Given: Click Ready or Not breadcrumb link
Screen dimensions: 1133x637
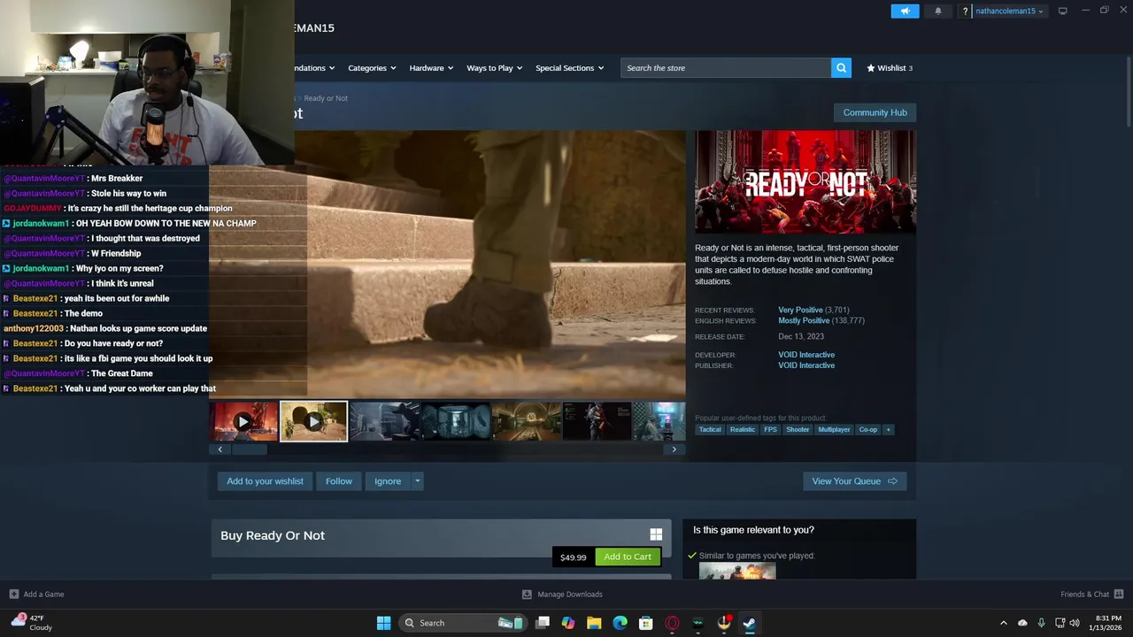Looking at the screenshot, I should point(326,98).
